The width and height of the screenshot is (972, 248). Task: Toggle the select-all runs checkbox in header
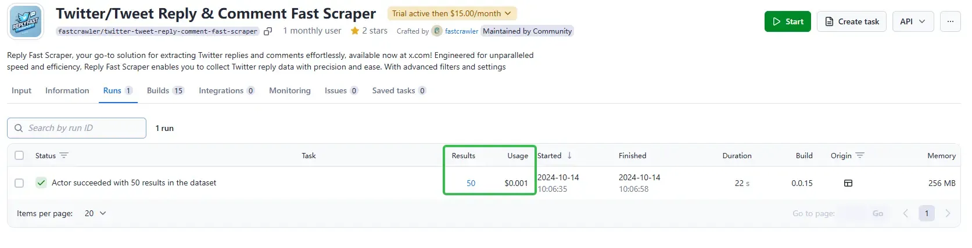pyautogui.click(x=19, y=155)
